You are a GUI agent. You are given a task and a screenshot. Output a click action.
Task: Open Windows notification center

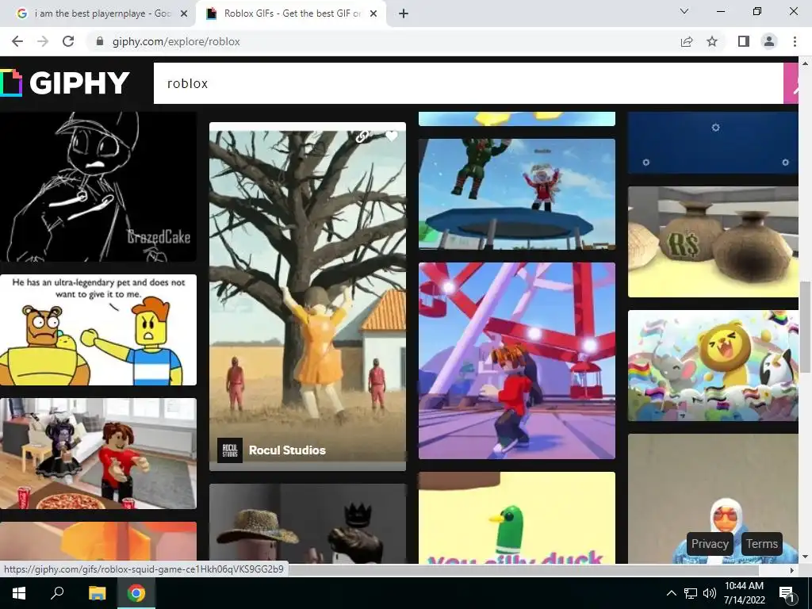(787, 593)
